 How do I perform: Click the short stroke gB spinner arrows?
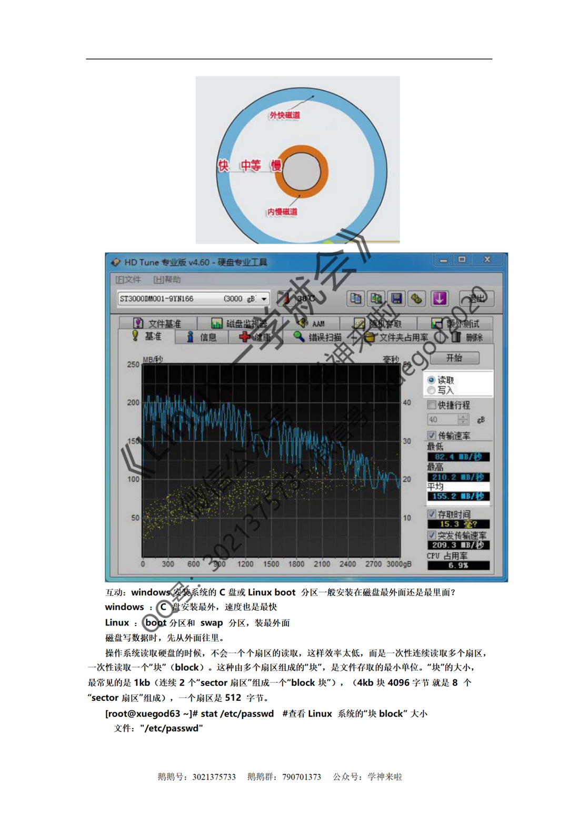(463, 419)
